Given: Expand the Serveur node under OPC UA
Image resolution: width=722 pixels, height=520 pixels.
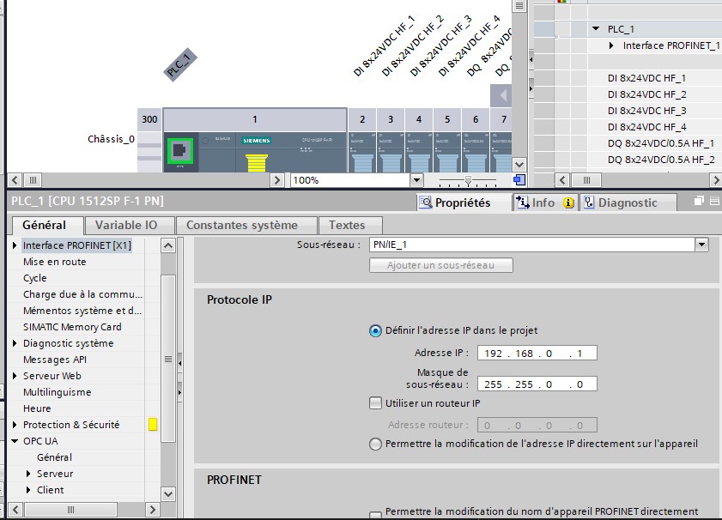Looking at the screenshot, I should [x=28, y=474].
